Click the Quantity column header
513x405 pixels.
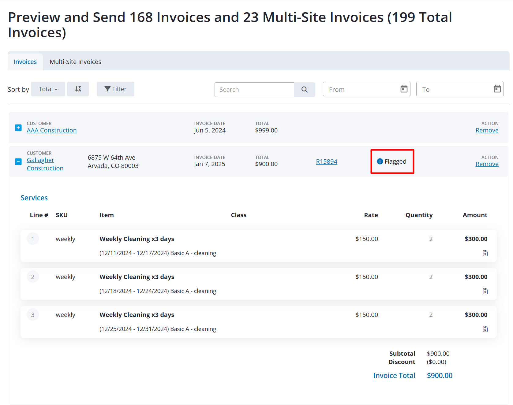[x=419, y=215]
